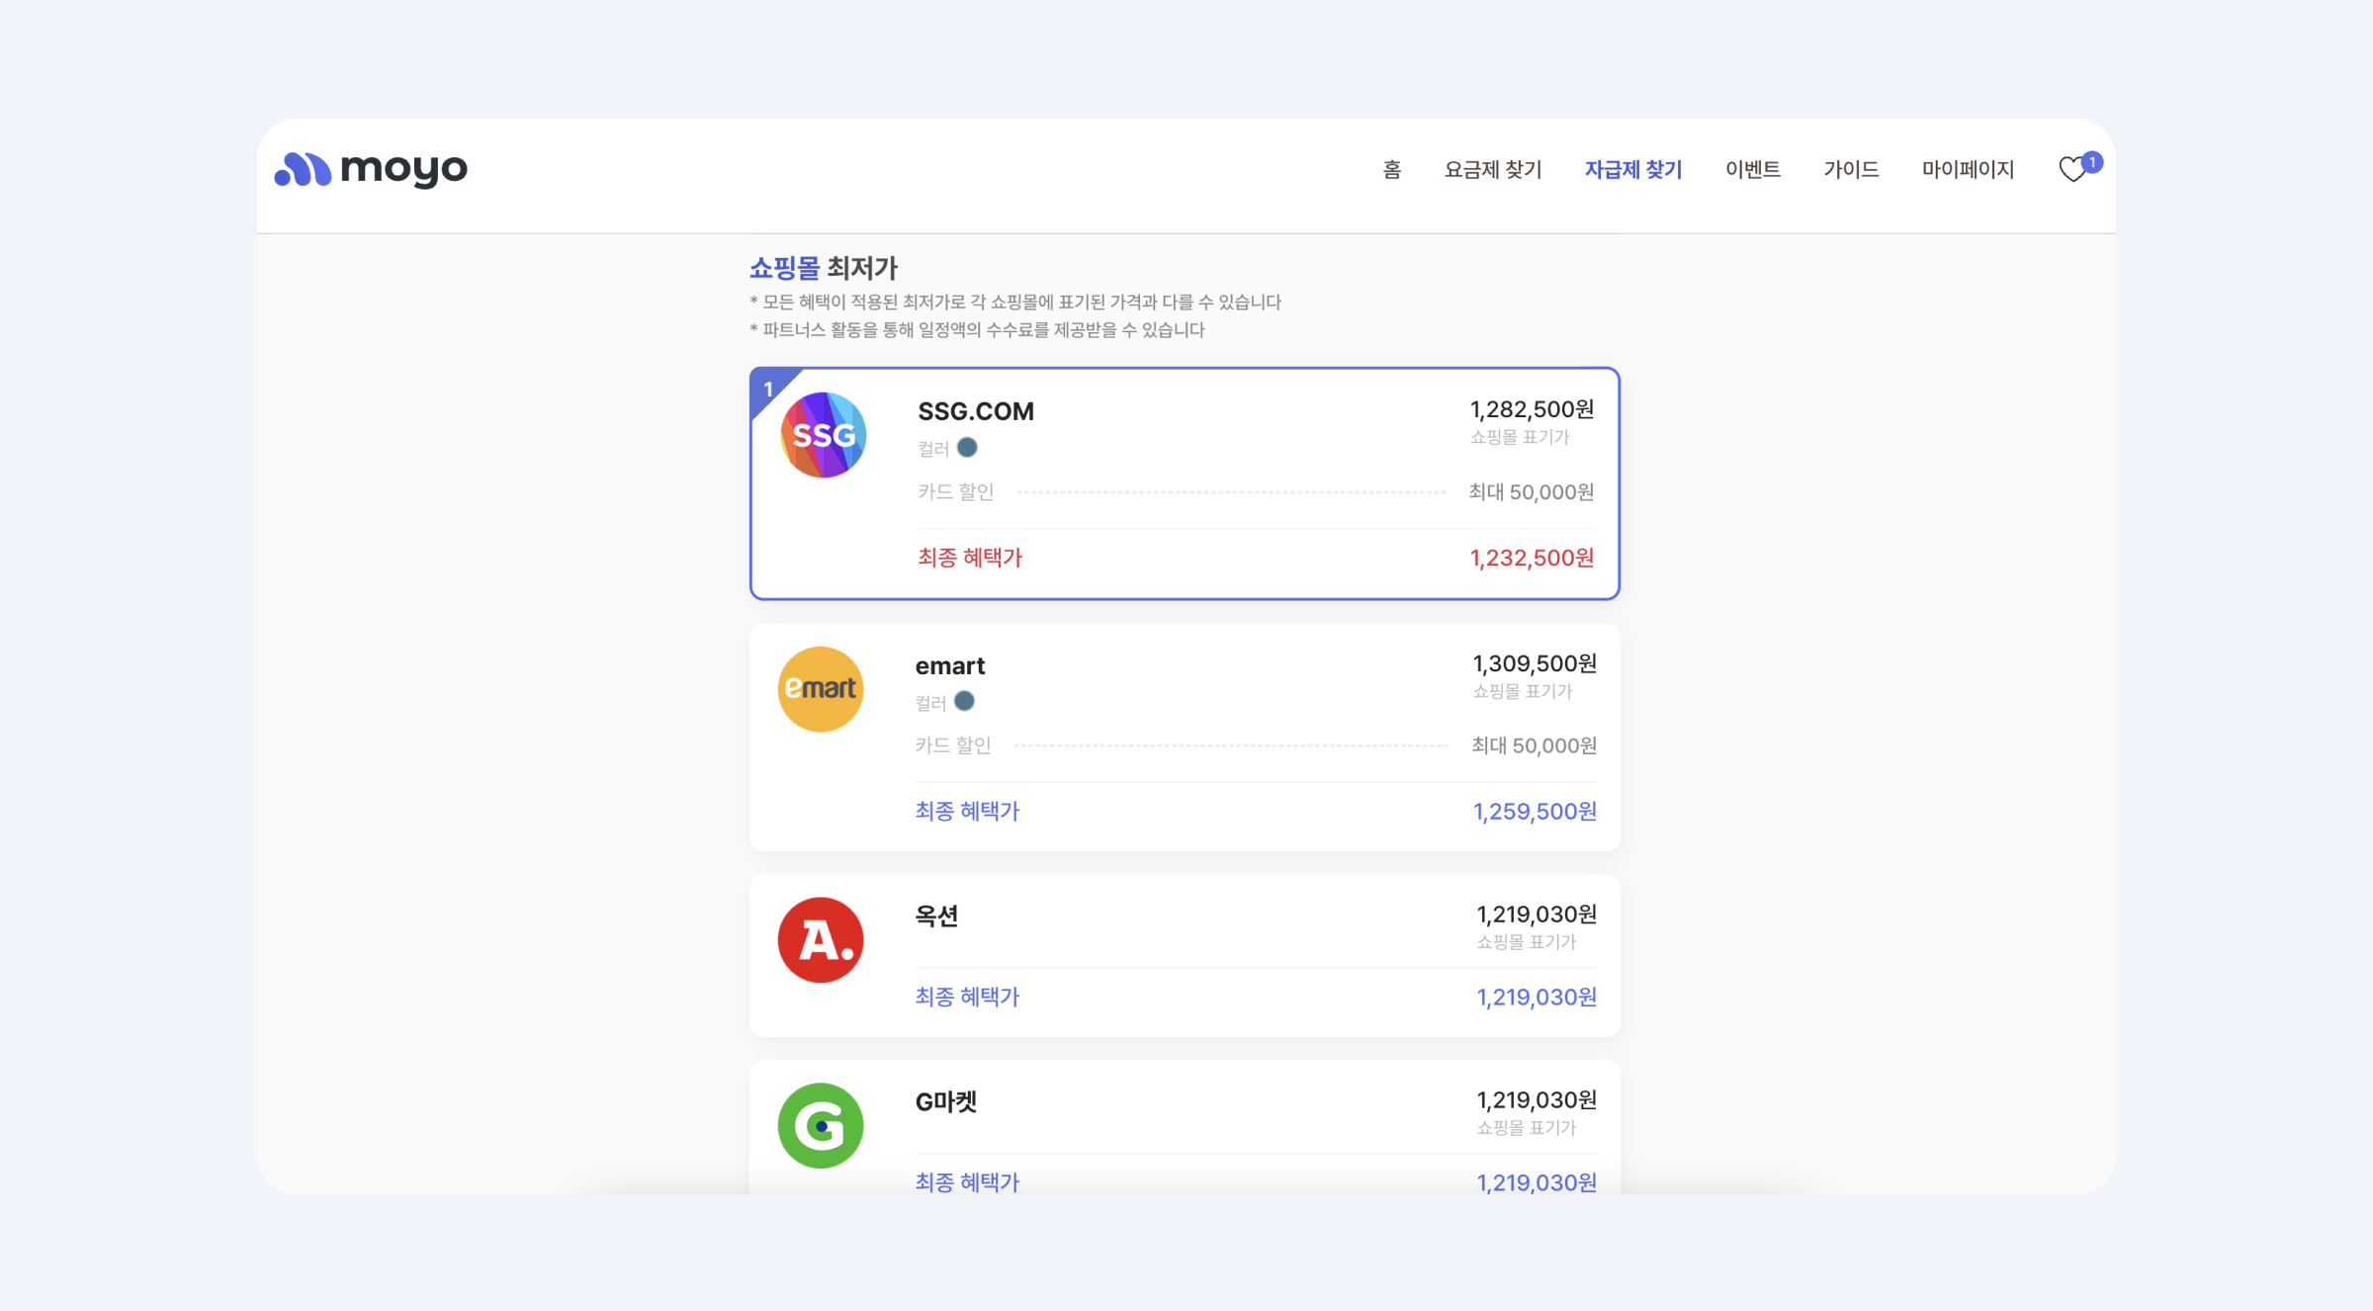The height and width of the screenshot is (1311, 2373).
Task: Click the wishlist count badge
Action: 2091,162
